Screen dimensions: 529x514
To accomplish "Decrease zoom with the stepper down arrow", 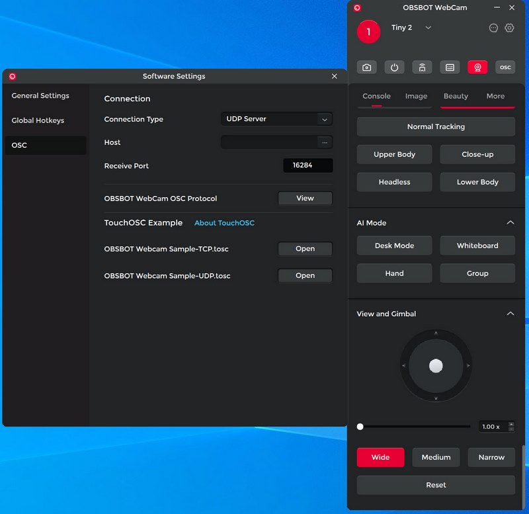I will point(511,429).
